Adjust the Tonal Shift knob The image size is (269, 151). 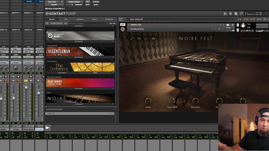coord(172,101)
